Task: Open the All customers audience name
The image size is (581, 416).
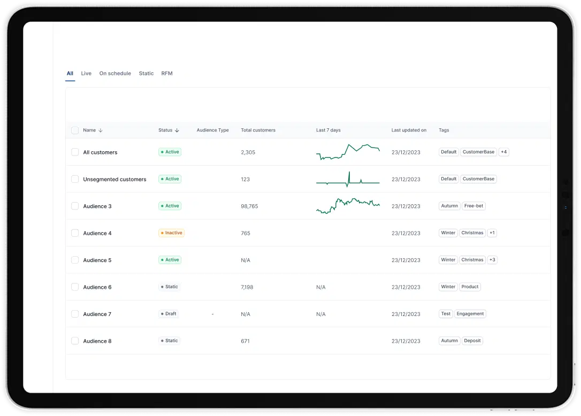Action: [x=100, y=152]
